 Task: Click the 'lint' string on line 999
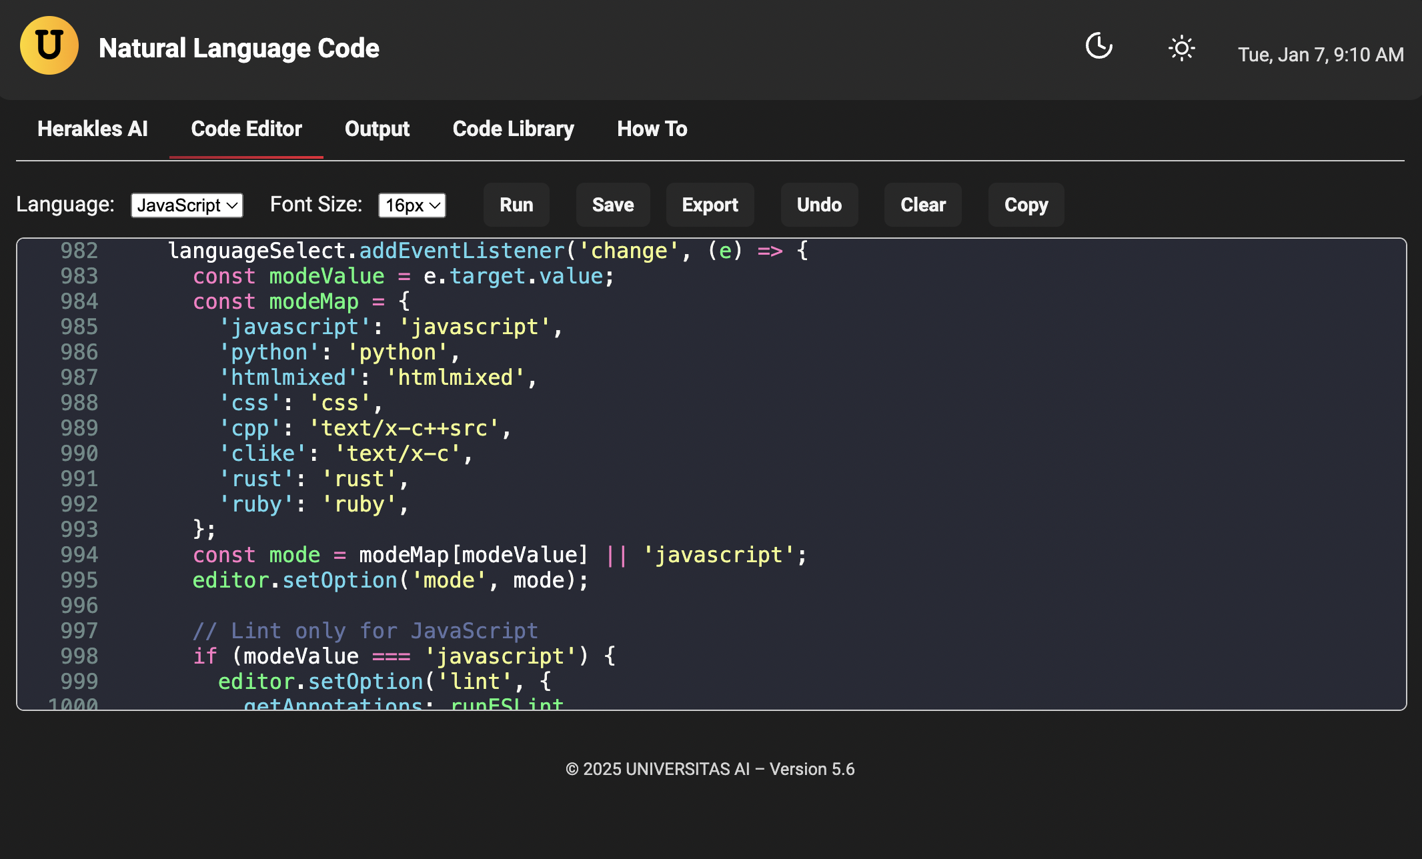(475, 682)
